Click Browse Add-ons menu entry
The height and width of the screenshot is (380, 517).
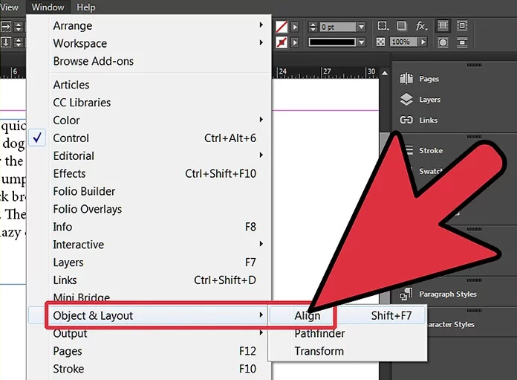pos(93,61)
